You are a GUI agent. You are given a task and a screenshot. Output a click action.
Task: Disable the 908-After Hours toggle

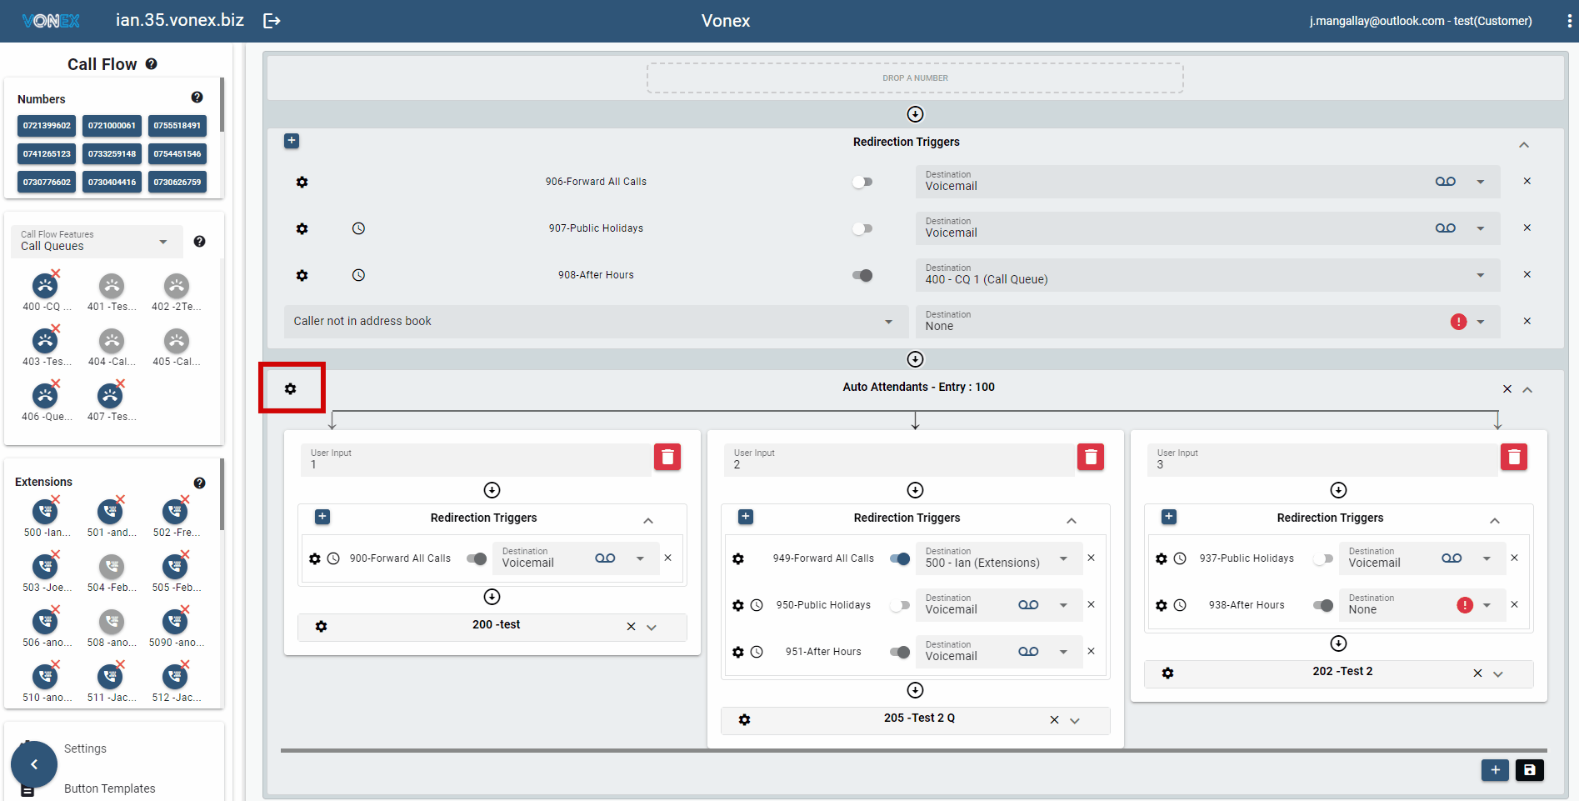(862, 275)
